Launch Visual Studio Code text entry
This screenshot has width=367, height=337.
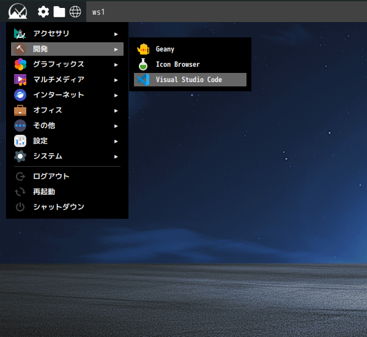coord(190,80)
